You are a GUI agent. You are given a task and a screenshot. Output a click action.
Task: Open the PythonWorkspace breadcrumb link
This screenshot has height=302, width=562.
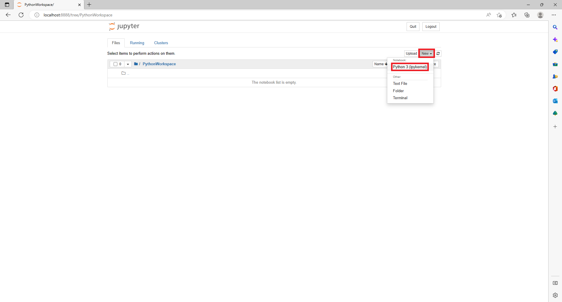pos(159,64)
